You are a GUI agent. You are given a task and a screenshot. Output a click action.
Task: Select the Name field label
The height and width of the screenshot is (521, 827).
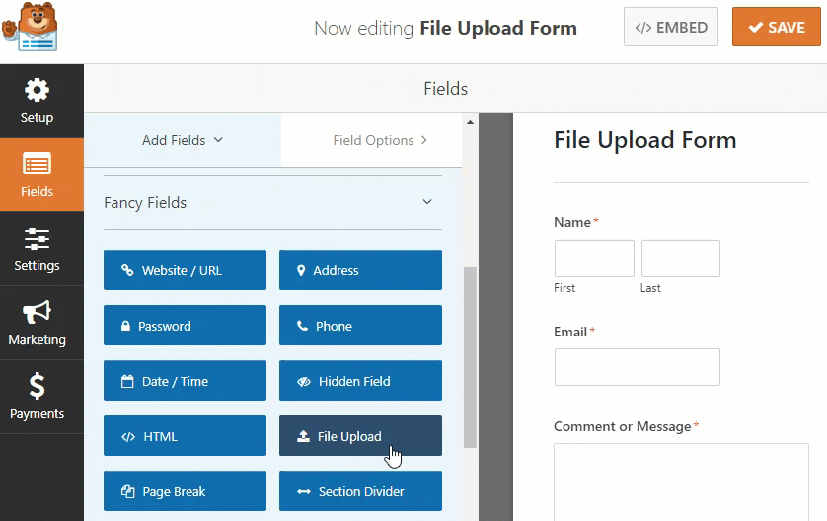coord(572,223)
